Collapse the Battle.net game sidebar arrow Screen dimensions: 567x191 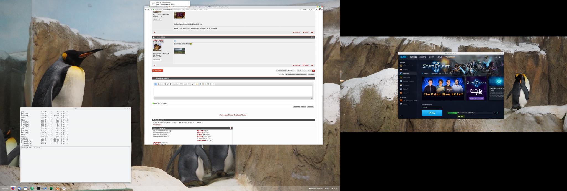point(401,116)
